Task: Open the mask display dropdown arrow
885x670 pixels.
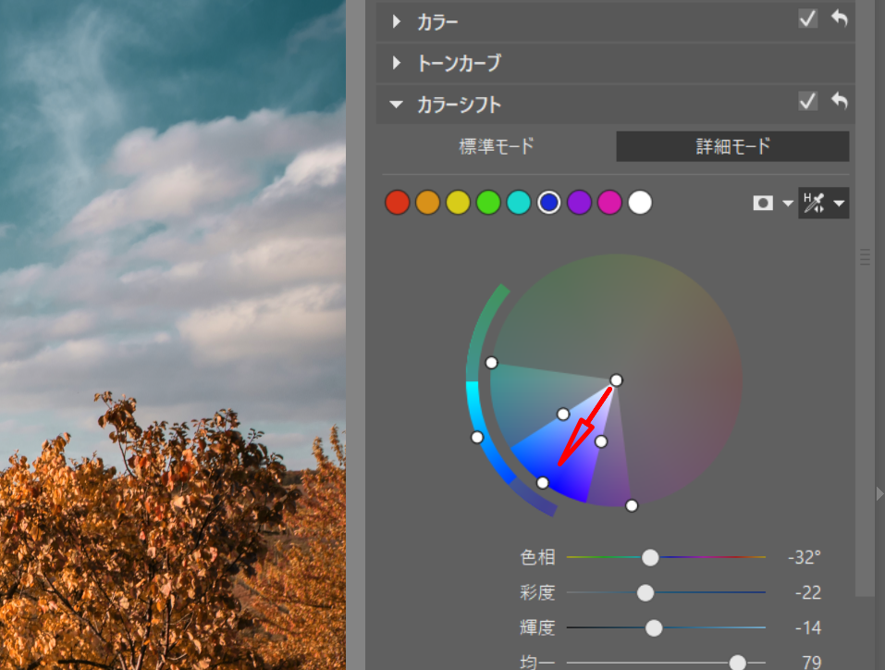Action: [788, 204]
